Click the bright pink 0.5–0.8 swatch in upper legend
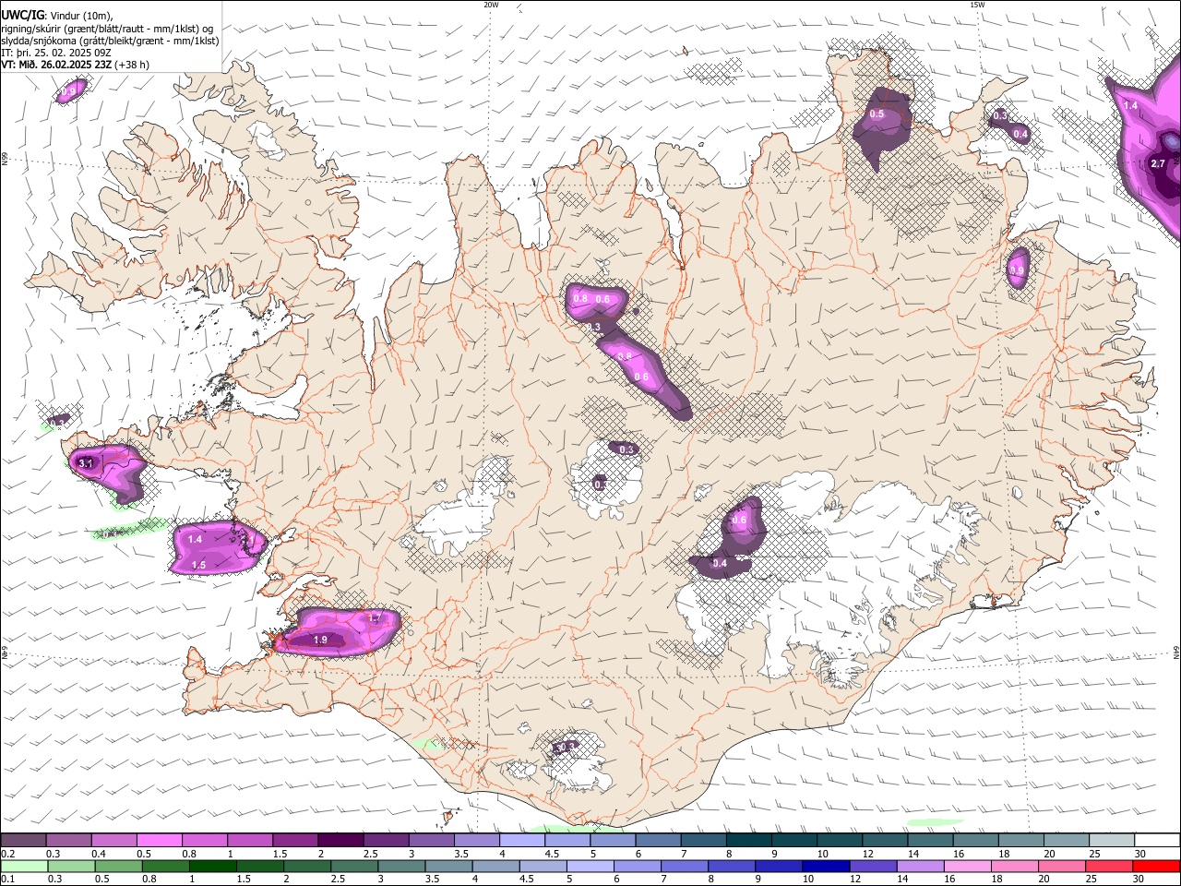The width and height of the screenshot is (1181, 886). pos(160,841)
